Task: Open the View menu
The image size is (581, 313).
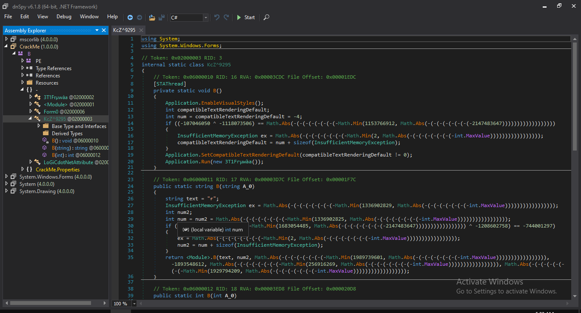Action: (43, 17)
